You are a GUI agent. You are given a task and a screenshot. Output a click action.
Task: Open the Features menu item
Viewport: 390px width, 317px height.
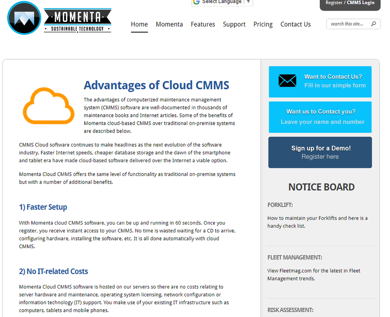203,24
